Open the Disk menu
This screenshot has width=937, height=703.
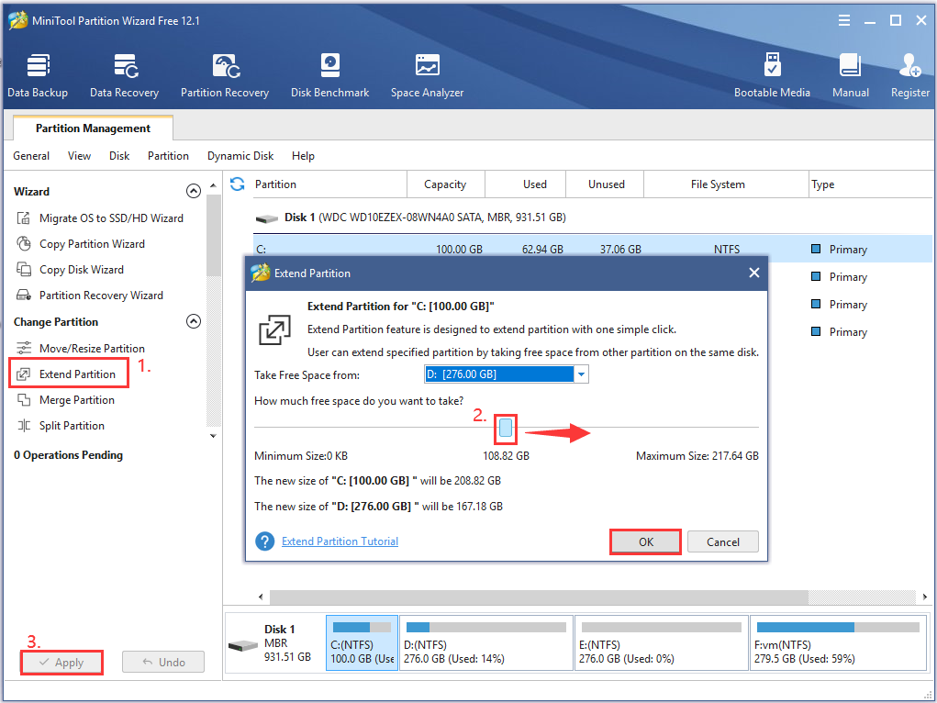[119, 156]
